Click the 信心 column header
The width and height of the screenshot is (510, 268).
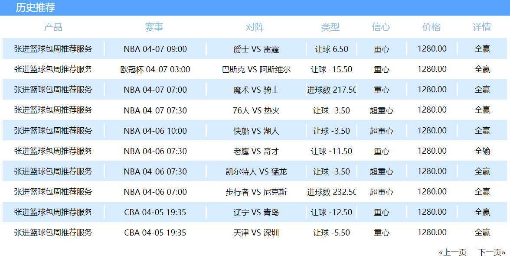(381, 27)
